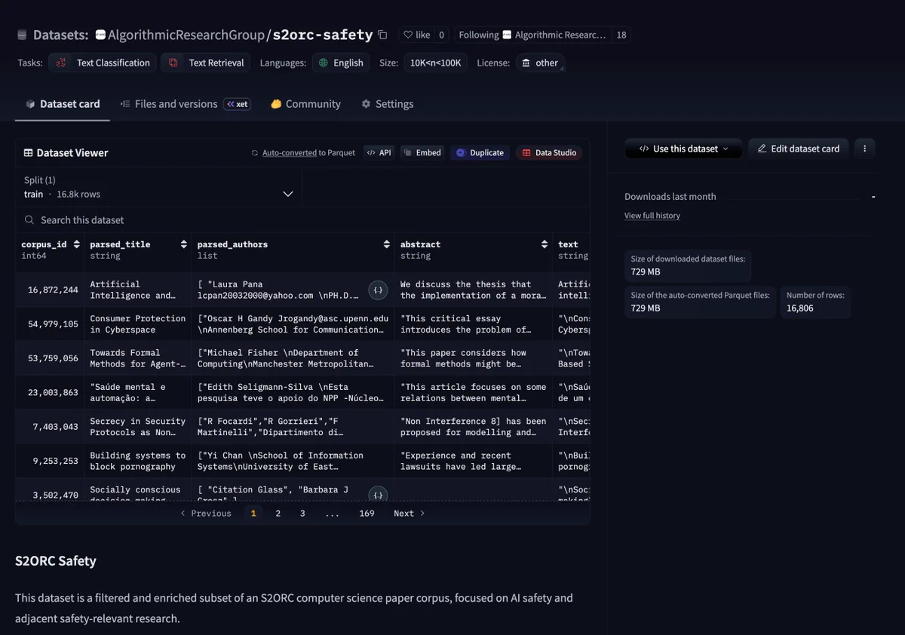Image resolution: width=905 pixels, height=635 pixels.
Task: Open the follower count 18
Action: tap(621, 35)
